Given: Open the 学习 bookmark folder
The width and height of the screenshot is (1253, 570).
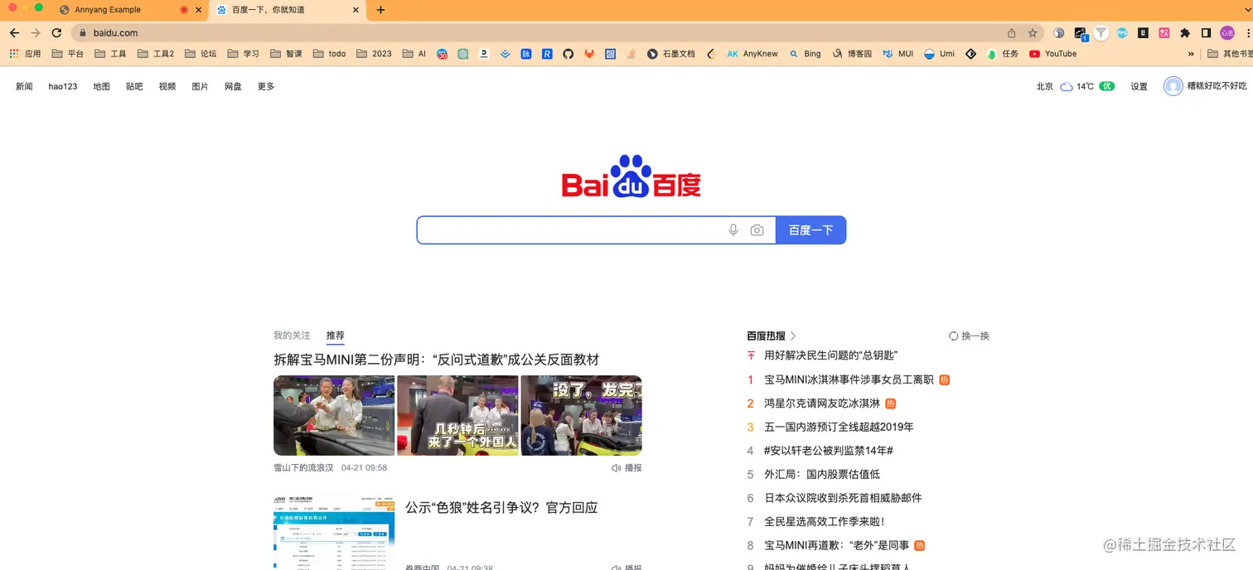Looking at the screenshot, I should [244, 54].
